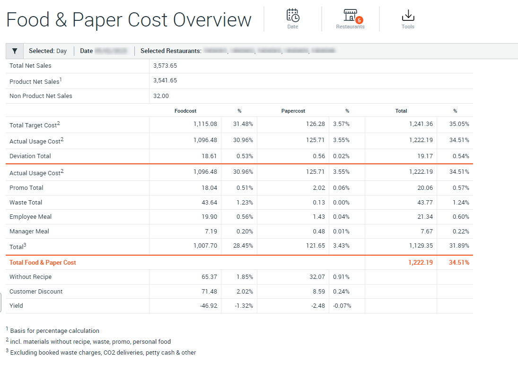Click the 'Foodcost' column header

tap(185, 111)
